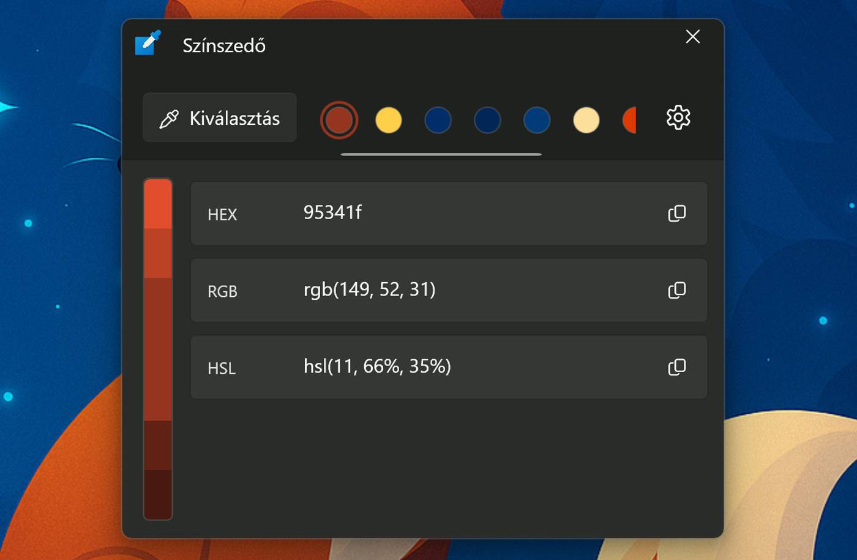Viewport: 857px width, 560px height.
Task: Click the value hsl(11, 66%, 35%)
Action: tap(377, 366)
